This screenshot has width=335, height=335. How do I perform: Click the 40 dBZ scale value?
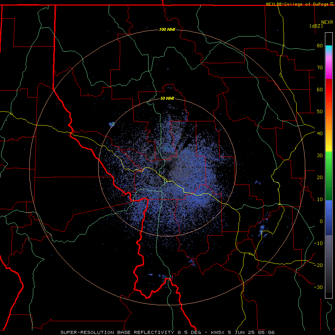pyautogui.click(x=320, y=134)
